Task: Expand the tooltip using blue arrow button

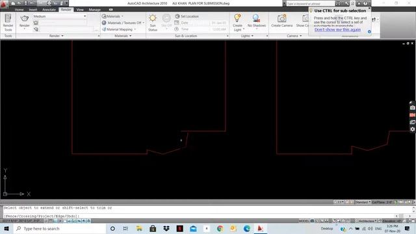Action: click(369, 32)
